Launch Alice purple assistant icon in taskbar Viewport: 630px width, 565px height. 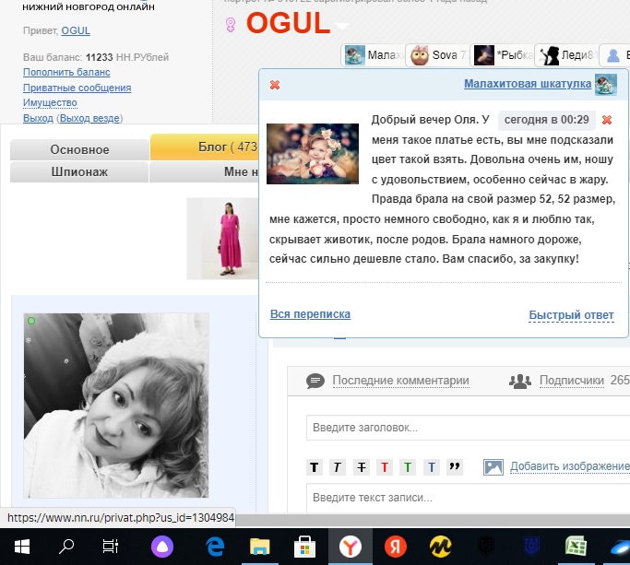[162, 547]
